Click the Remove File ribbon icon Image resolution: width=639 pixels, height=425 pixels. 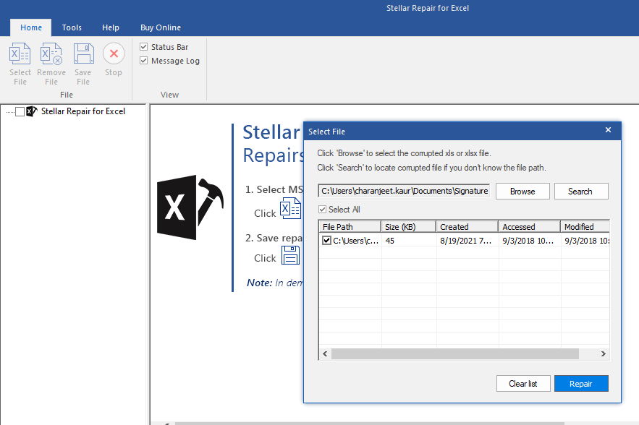click(51, 53)
